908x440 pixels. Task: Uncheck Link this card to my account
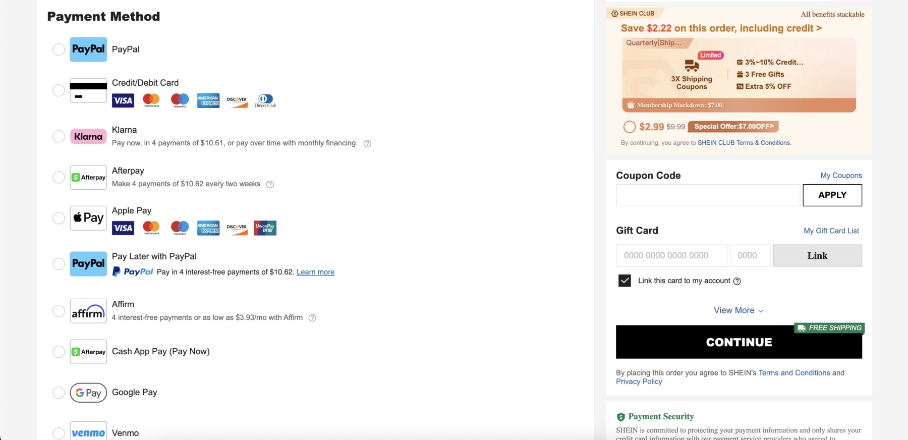tap(624, 281)
